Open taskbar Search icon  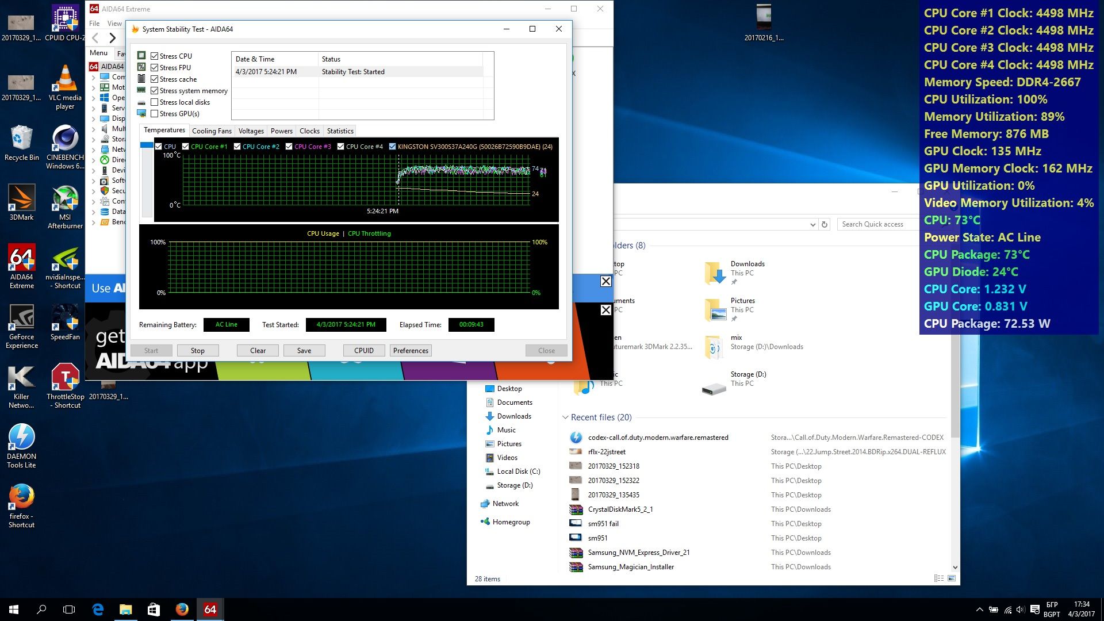pos(41,609)
